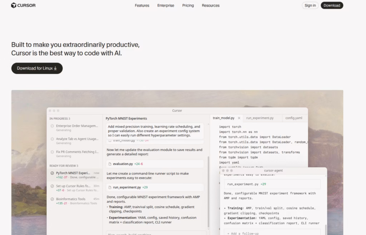This screenshot has height=235, width=366.
Task: Open the Resources dropdown in the navigation
Action: pos(211,5)
